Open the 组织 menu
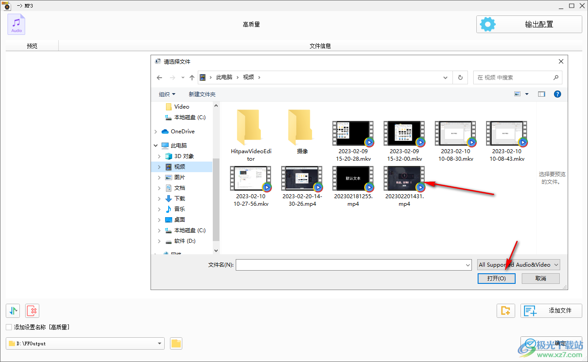This screenshot has width=588, height=362. (167, 94)
